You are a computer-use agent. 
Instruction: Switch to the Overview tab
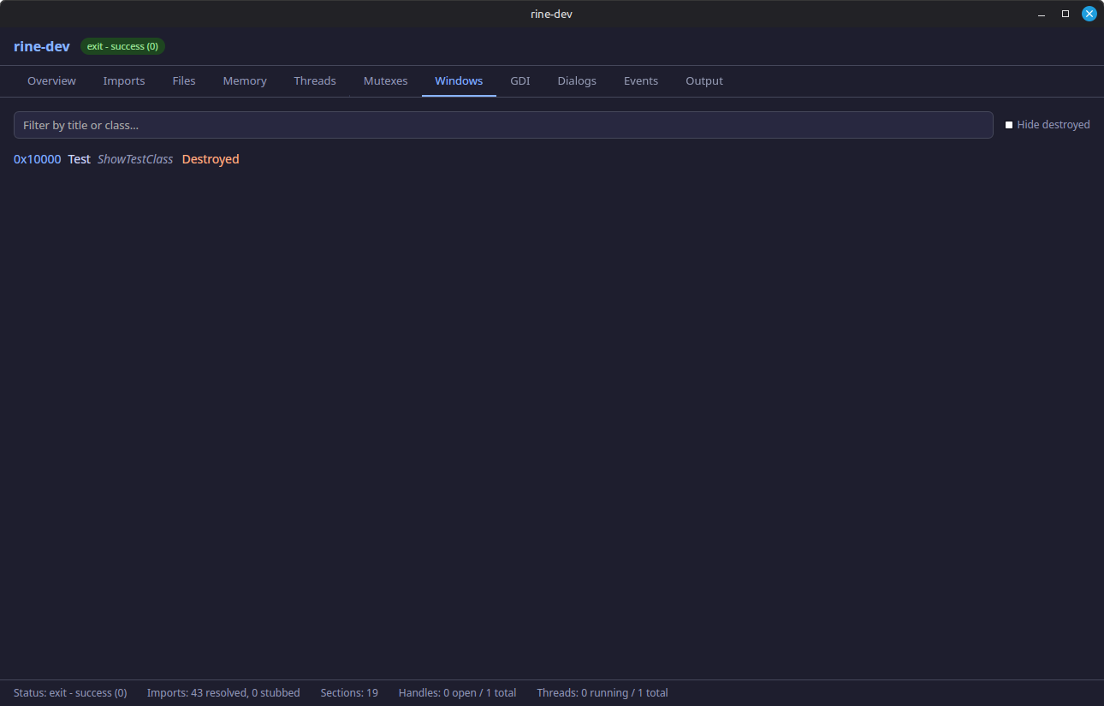click(51, 80)
